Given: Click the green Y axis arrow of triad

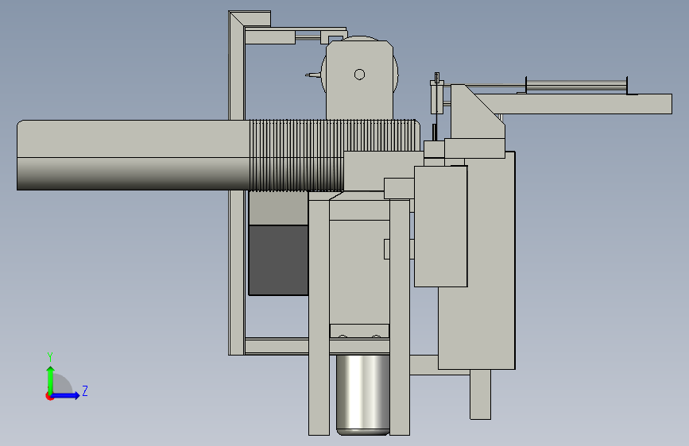Looking at the screenshot, I should click(51, 379).
